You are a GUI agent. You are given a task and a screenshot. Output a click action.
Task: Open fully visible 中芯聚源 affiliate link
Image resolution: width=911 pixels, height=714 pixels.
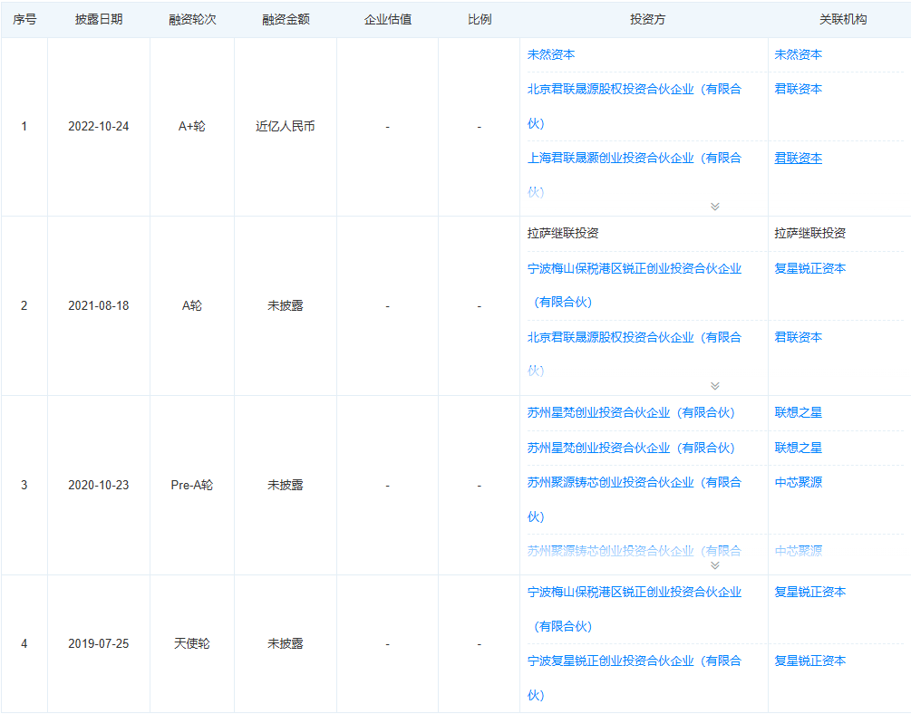(798, 482)
